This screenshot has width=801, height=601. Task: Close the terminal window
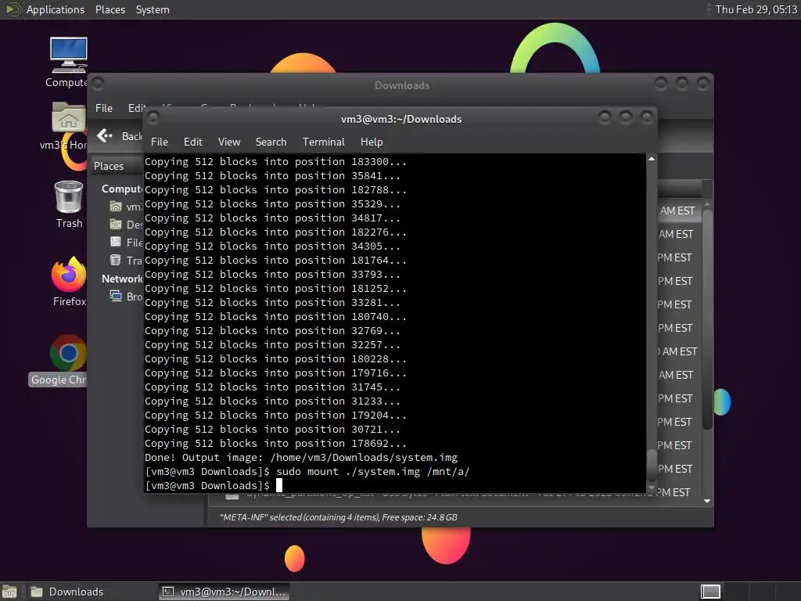pos(647,118)
